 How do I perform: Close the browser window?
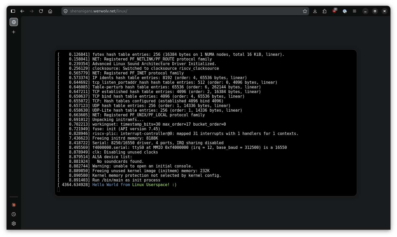[385, 11]
